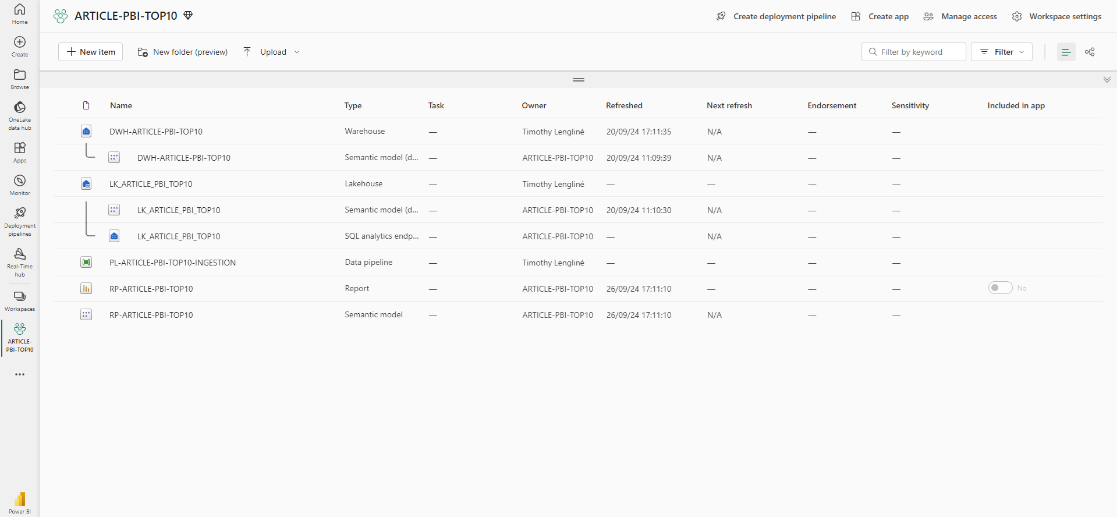Screen dimensions: 1117x517
Task: Click the Sensitivity column header
Action: (x=910, y=105)
